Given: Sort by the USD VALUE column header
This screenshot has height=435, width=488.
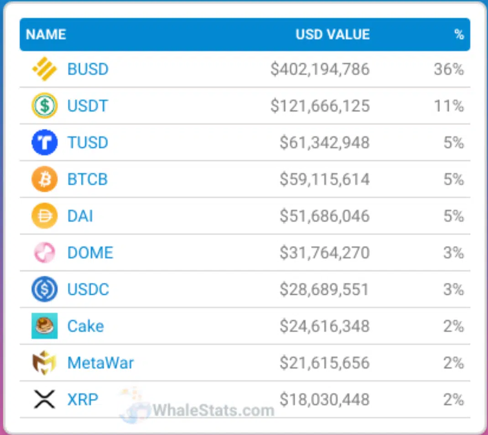Looking at the screenshot, I should (332, 34).
